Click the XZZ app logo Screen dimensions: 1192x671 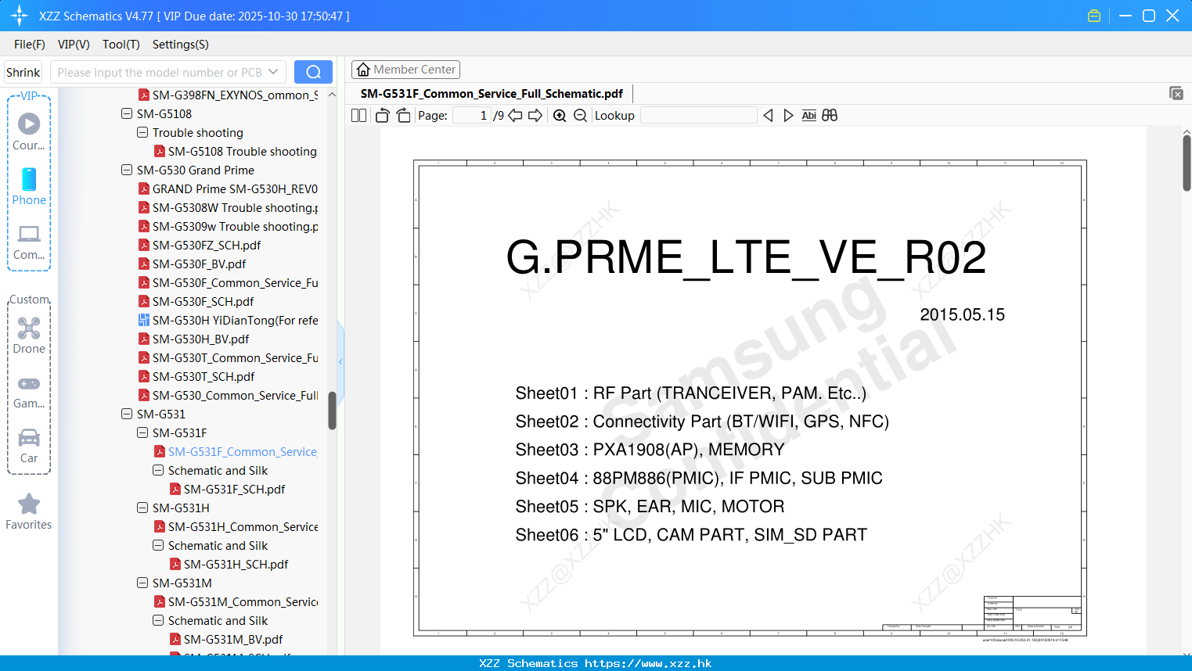click(20, 16)
